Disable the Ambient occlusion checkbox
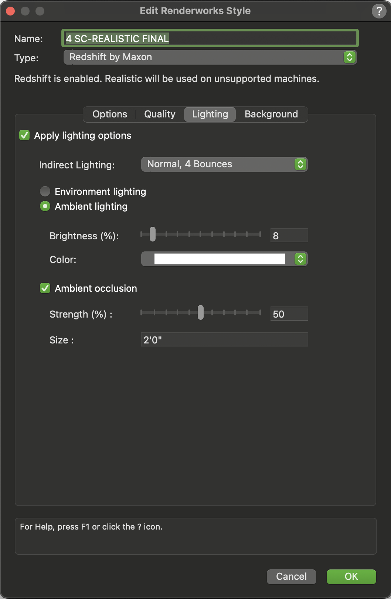Screen dimensions: 391x599 tap(44, 288)
